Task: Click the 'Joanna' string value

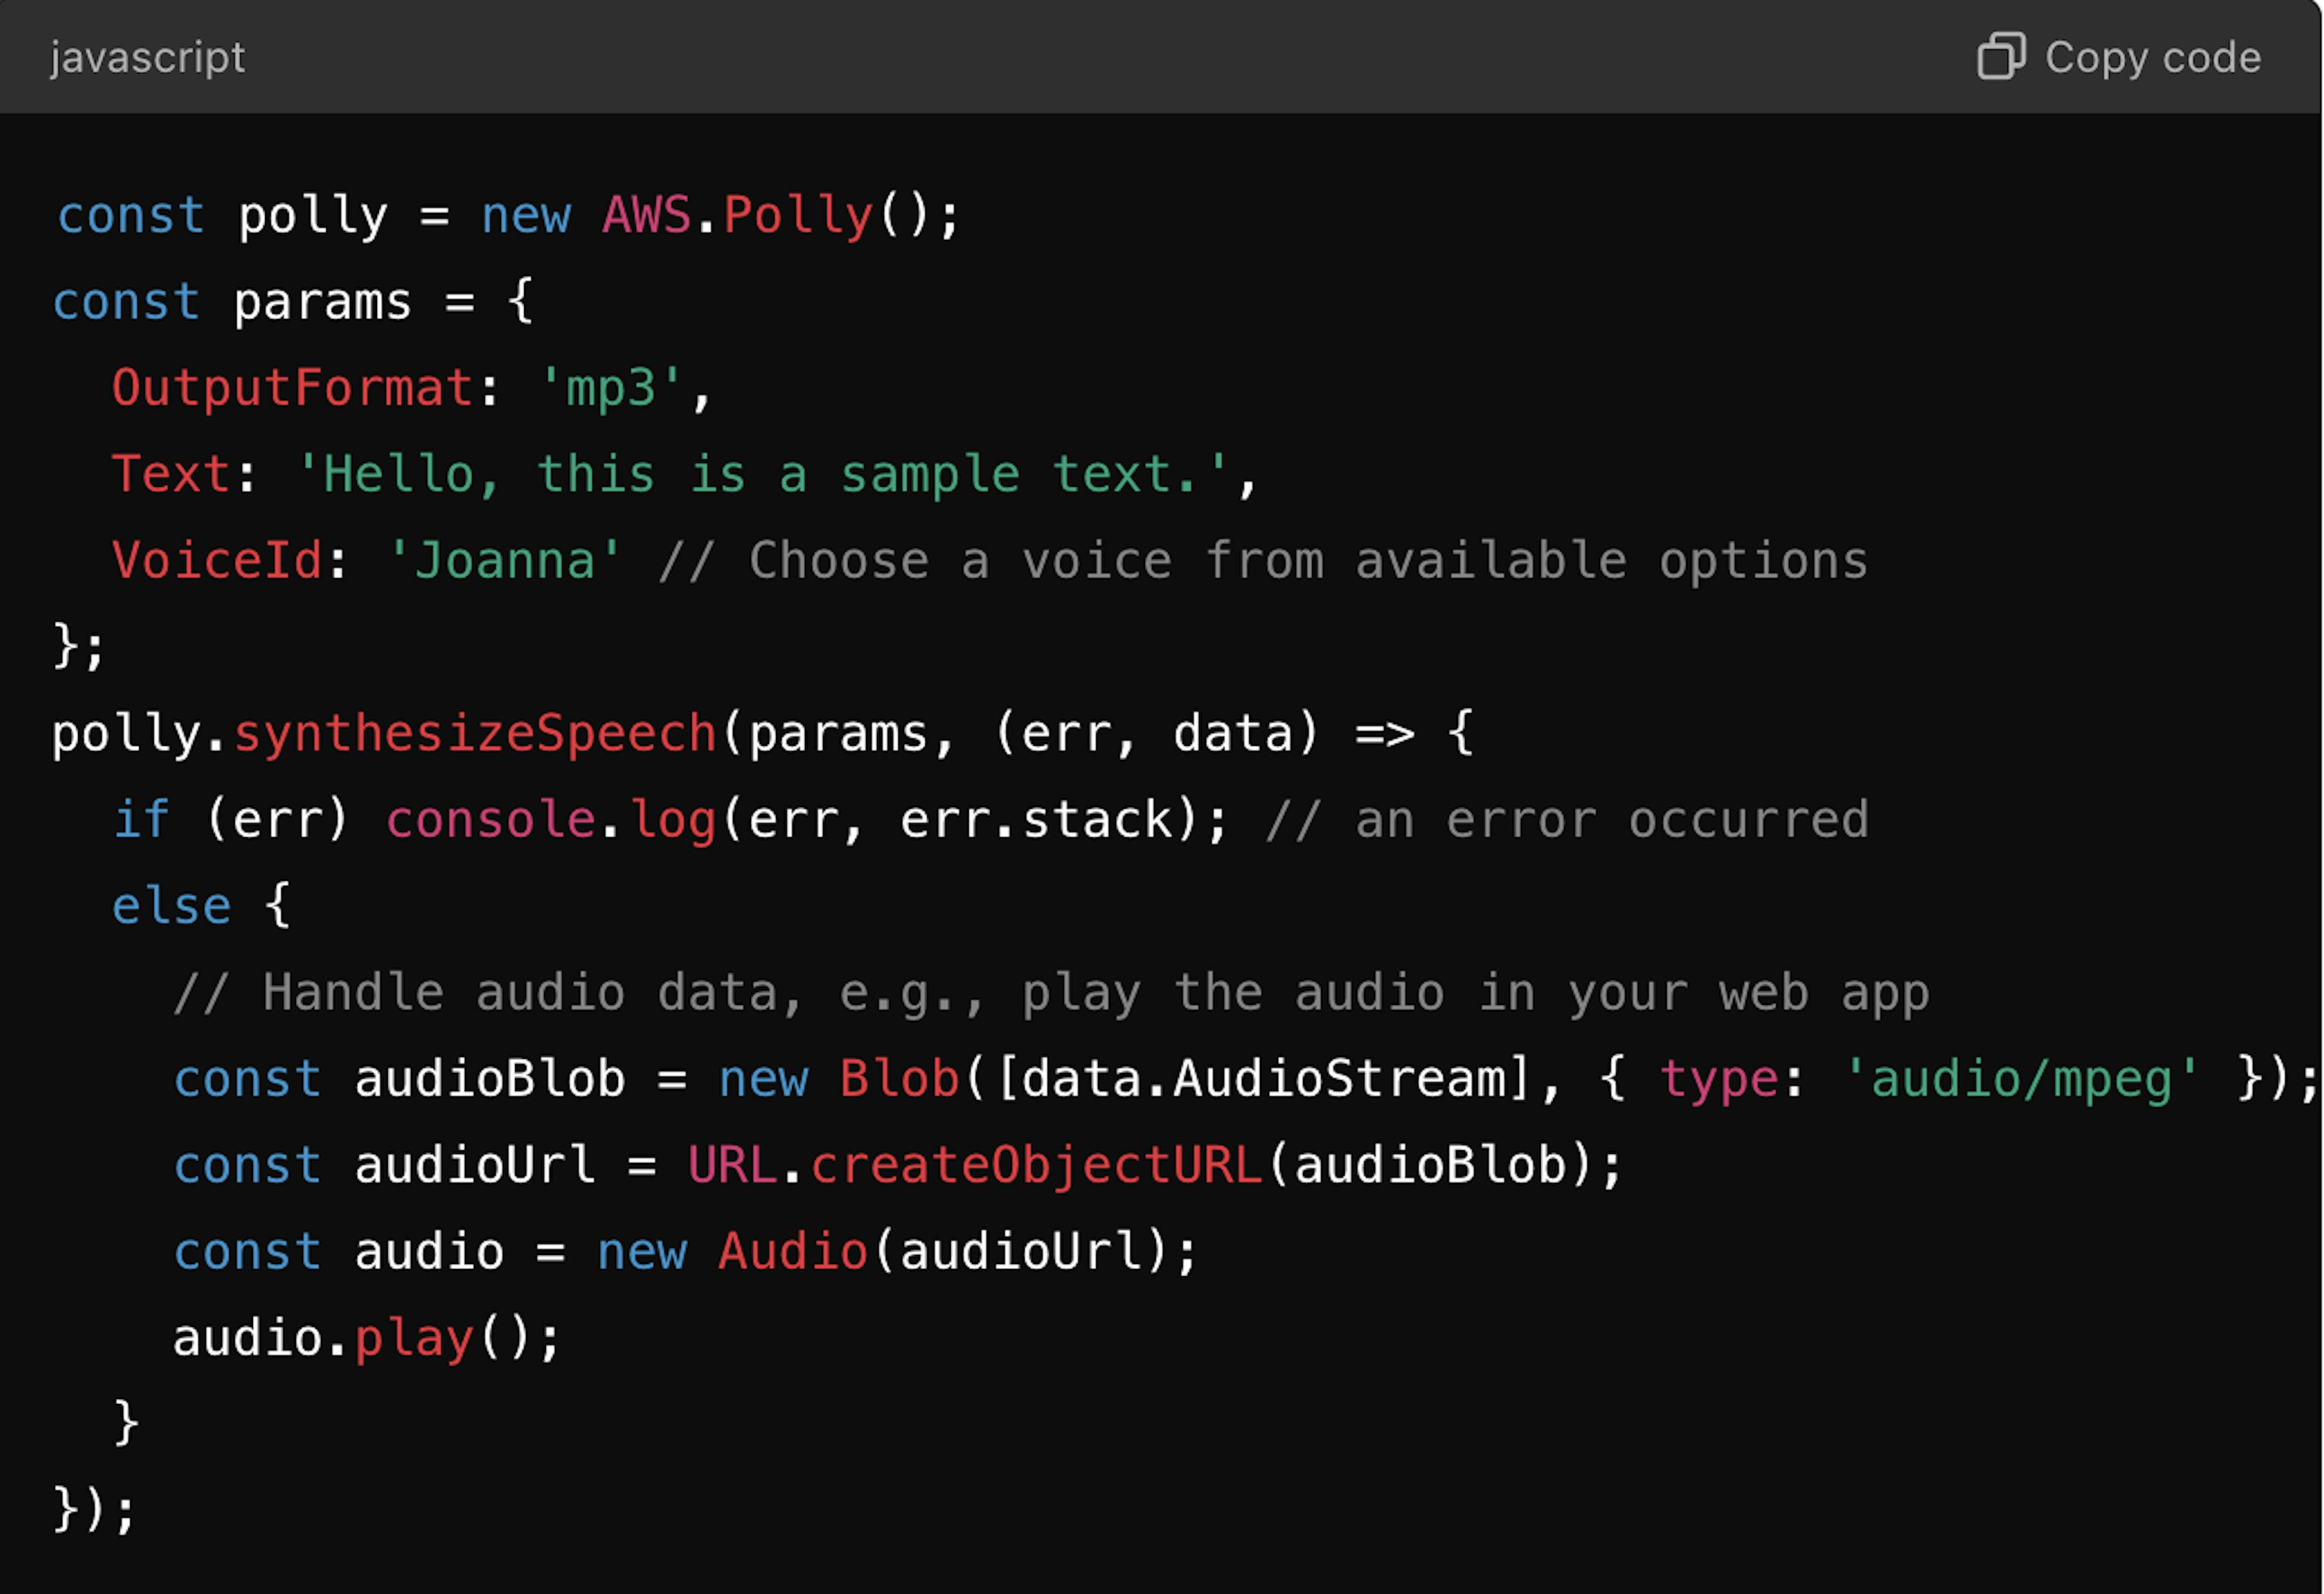Action: coord(504,561)
